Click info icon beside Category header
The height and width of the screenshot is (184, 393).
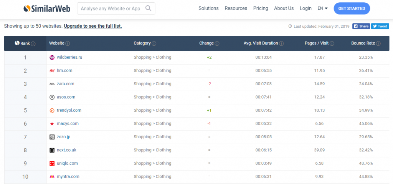[154, 43]
